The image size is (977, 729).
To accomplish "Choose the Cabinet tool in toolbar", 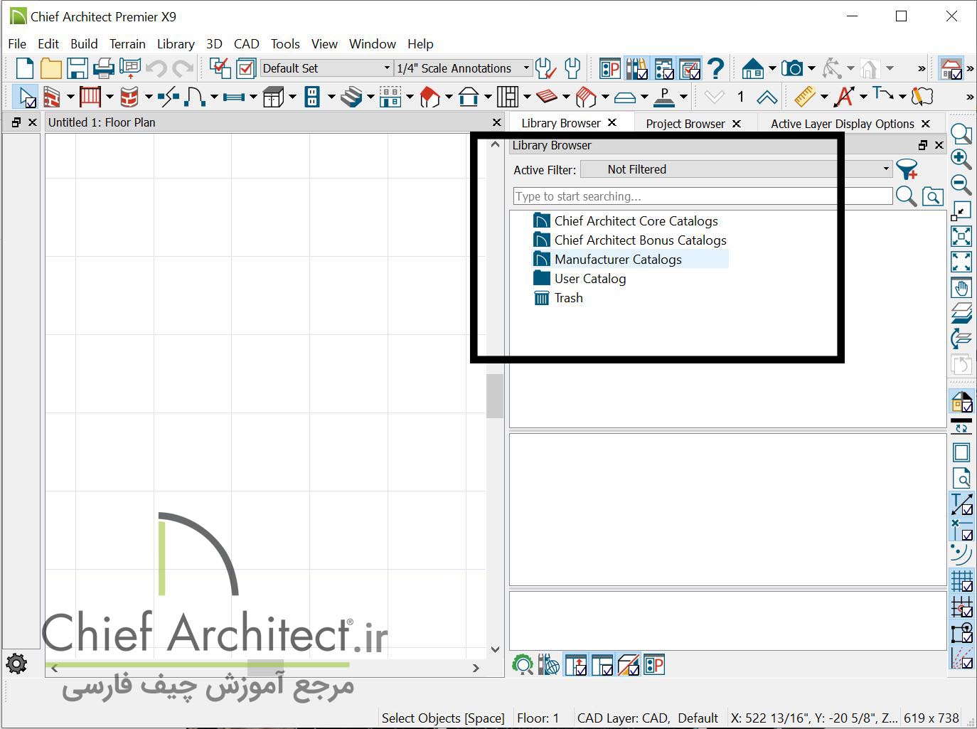I will 273,97.
